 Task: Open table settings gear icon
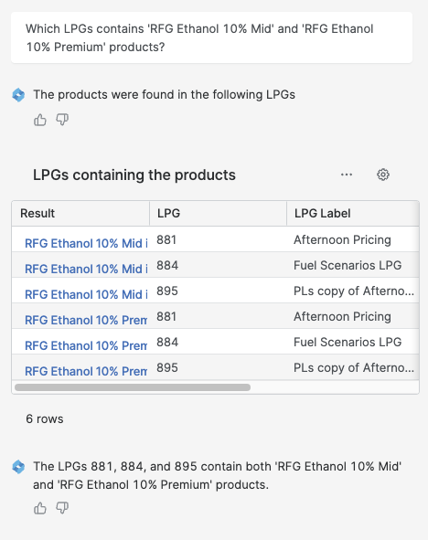383,175
